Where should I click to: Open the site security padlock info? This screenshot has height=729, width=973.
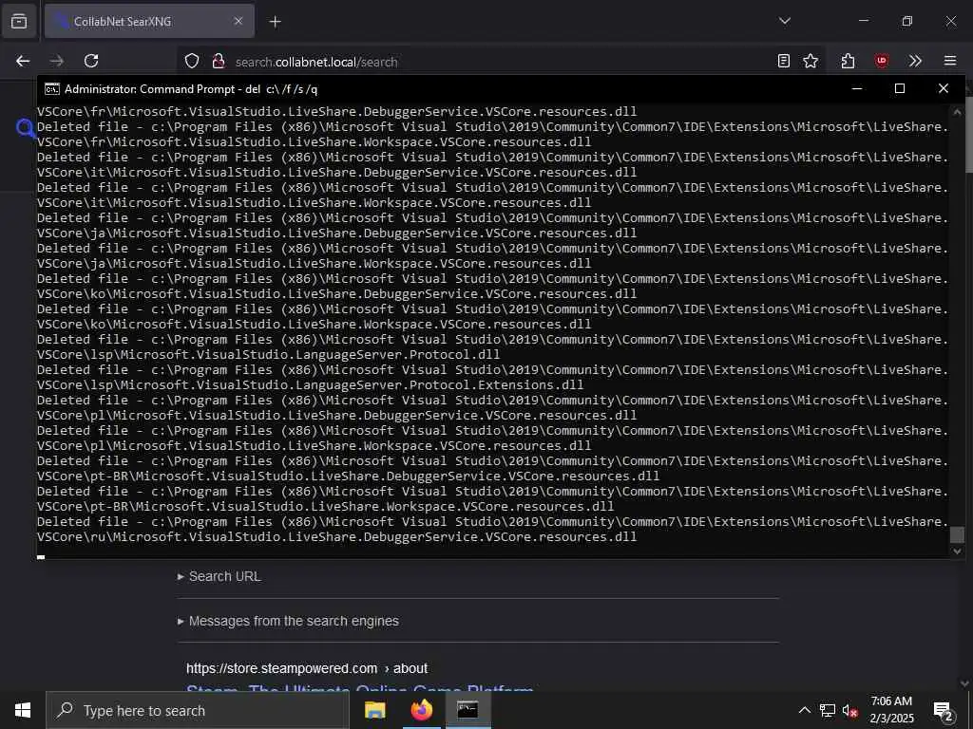[218, 61]
